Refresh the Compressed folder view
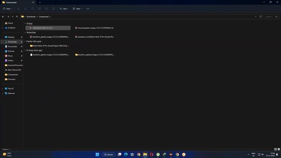Screen dimensions: 281x158 (260, 17)
